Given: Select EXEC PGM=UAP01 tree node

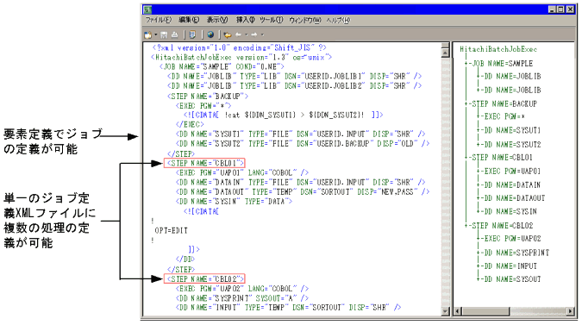Looking at the screenshot, I should coord(512,171).
